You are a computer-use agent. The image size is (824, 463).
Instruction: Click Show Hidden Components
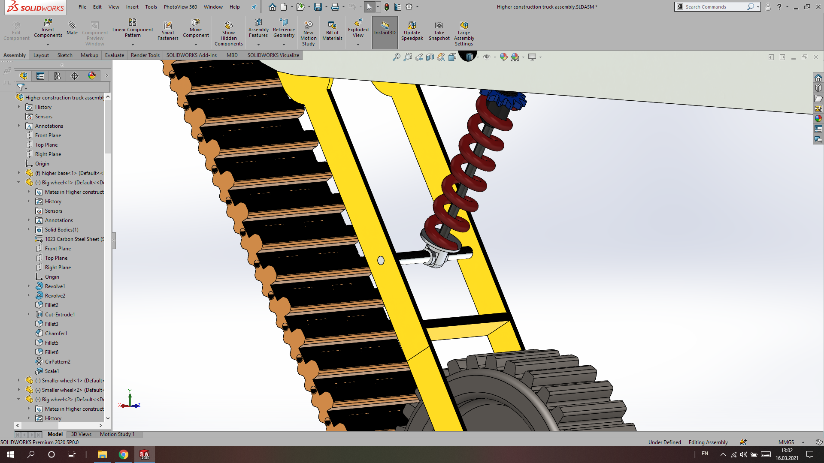click(x=229, y=33)
